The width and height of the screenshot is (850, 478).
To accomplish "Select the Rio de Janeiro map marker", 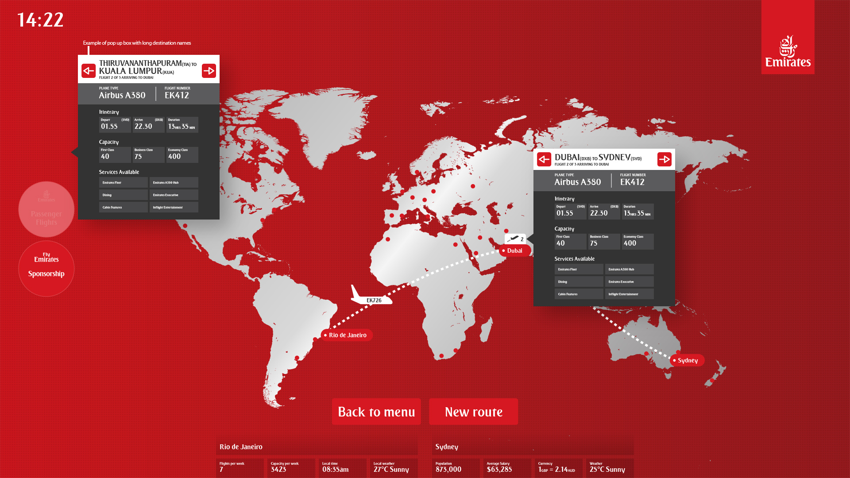I will point(347,335).
